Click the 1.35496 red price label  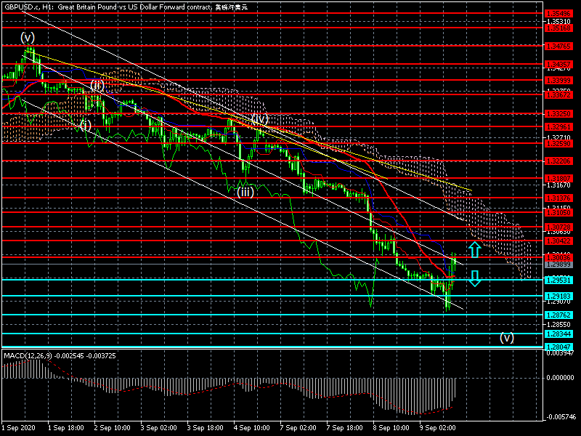click(x=558, y=14)
